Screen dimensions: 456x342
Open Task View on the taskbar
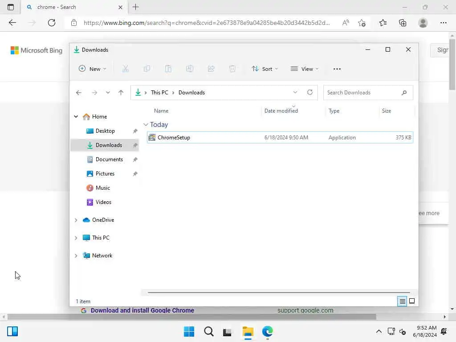[x=227, y=332]
